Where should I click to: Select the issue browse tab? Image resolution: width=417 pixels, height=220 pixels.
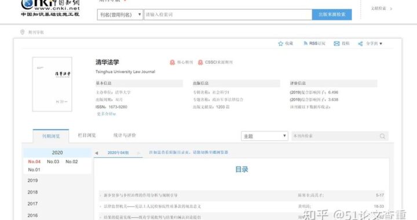(51, 136)
